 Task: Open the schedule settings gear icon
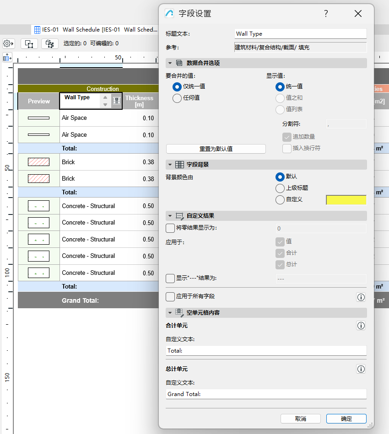point(8,43)
